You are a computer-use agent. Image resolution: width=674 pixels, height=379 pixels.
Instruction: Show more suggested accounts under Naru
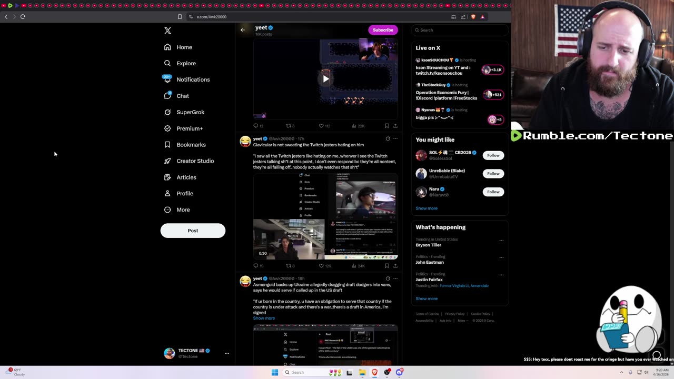(x=427, y=208)
